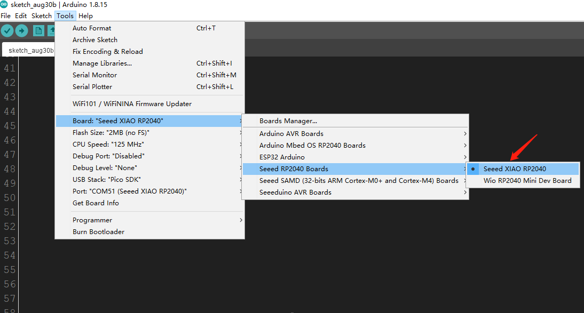Open the Board Seeed XIAO RP2040 entry
This screenshot has width=584, height=313.
tap(149, 121)
